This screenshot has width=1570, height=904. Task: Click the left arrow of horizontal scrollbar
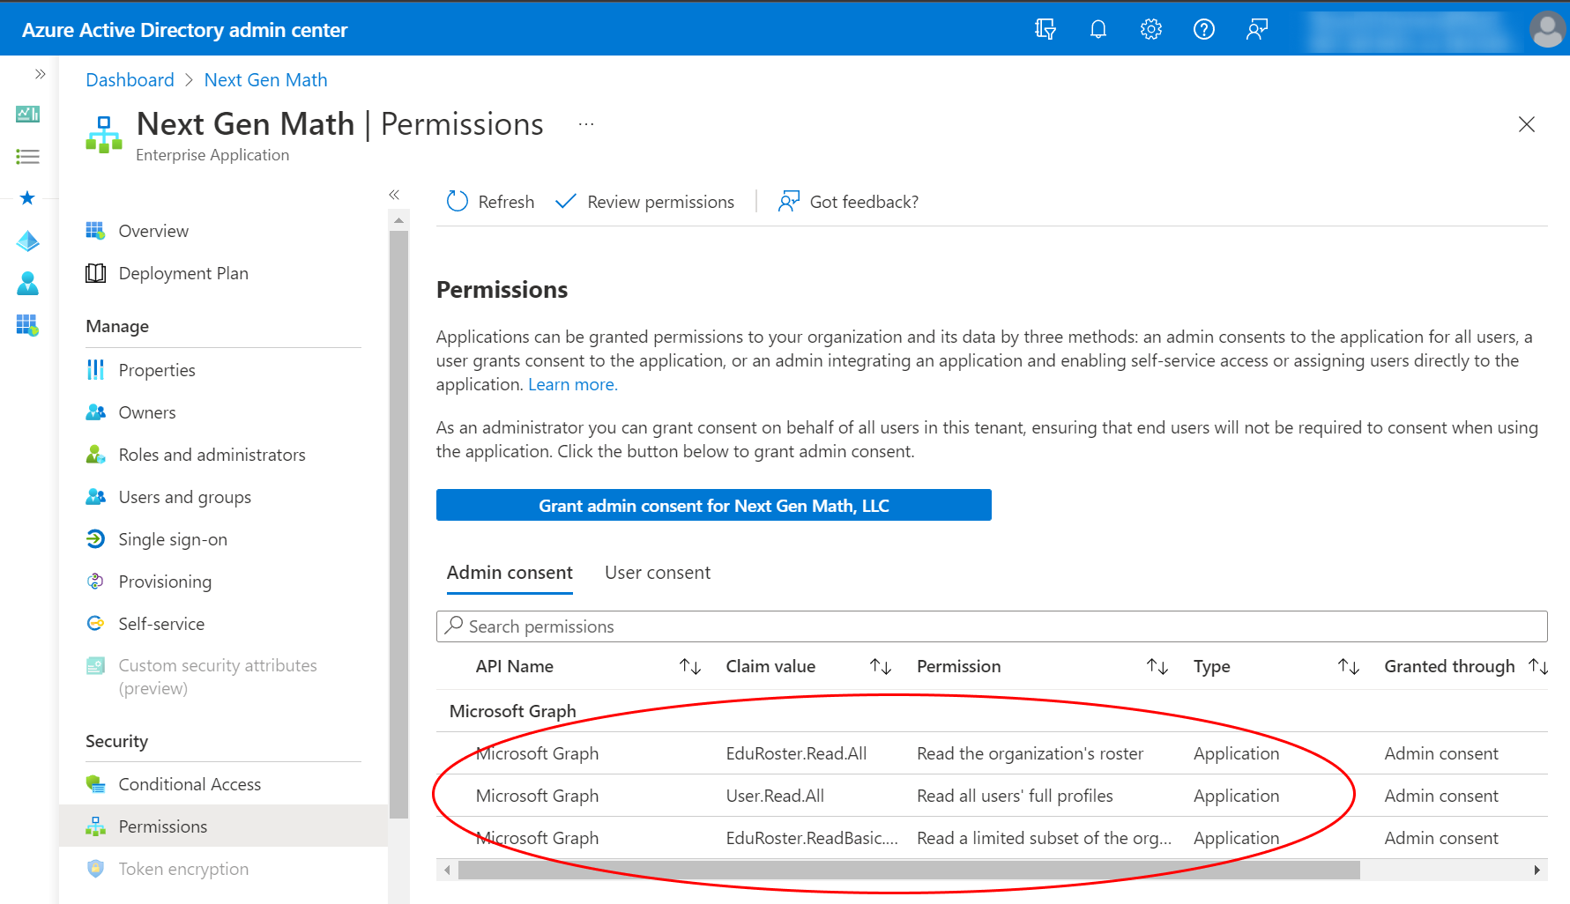coord(447,871)
